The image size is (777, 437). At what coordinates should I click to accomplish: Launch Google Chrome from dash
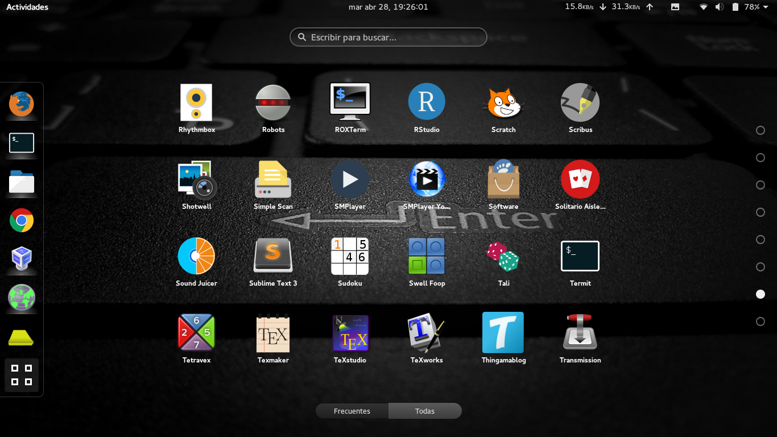pos(22,220)
